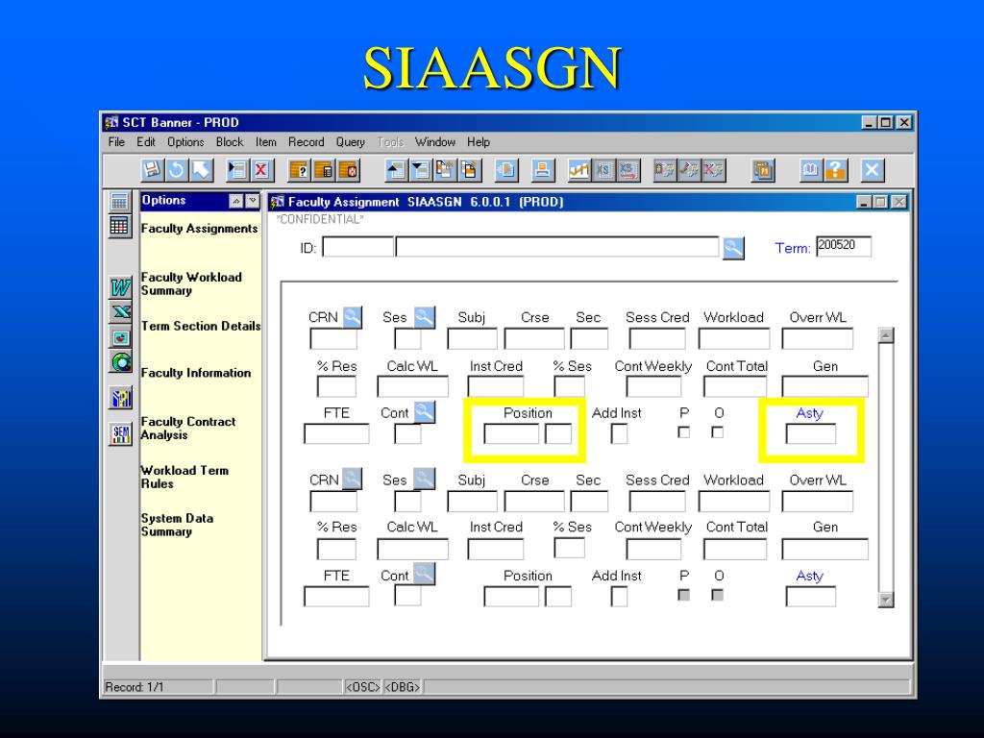
Task: Open the Options menu
Action: point(185,142)
